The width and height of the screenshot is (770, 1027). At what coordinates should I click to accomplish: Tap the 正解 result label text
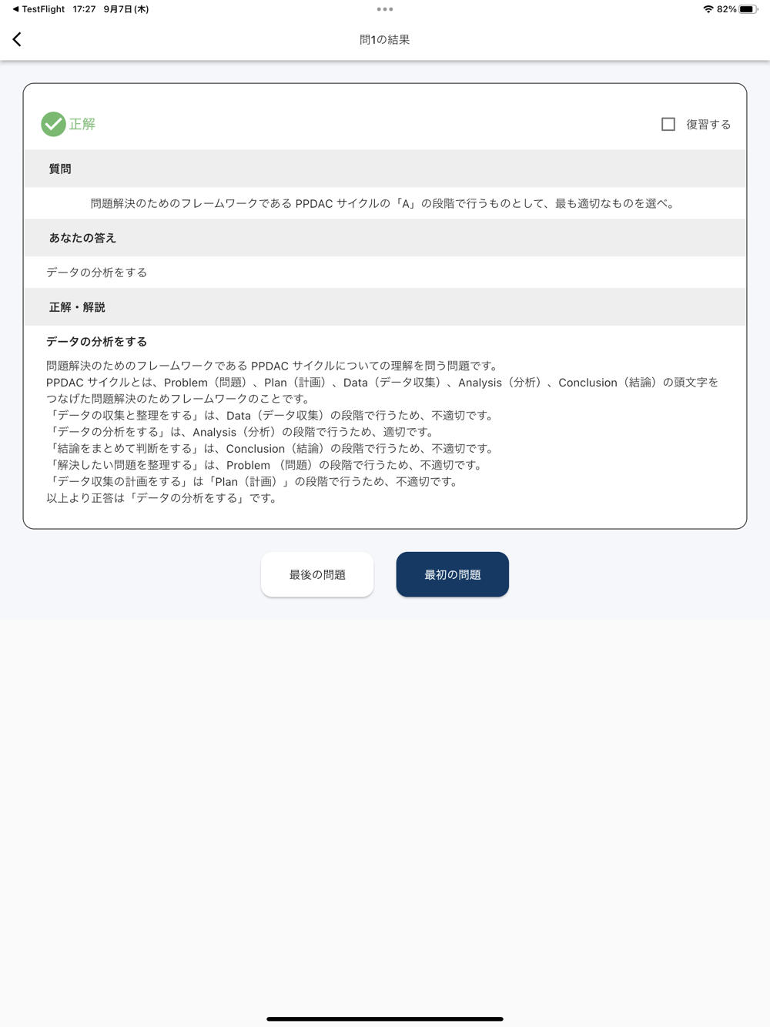point(82,124)
